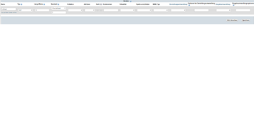Image resolution: width=254 pixels, height=132 pixels.
Task: Open the Darstellungsumwandlung dropdown
Action: coord(178,10)
